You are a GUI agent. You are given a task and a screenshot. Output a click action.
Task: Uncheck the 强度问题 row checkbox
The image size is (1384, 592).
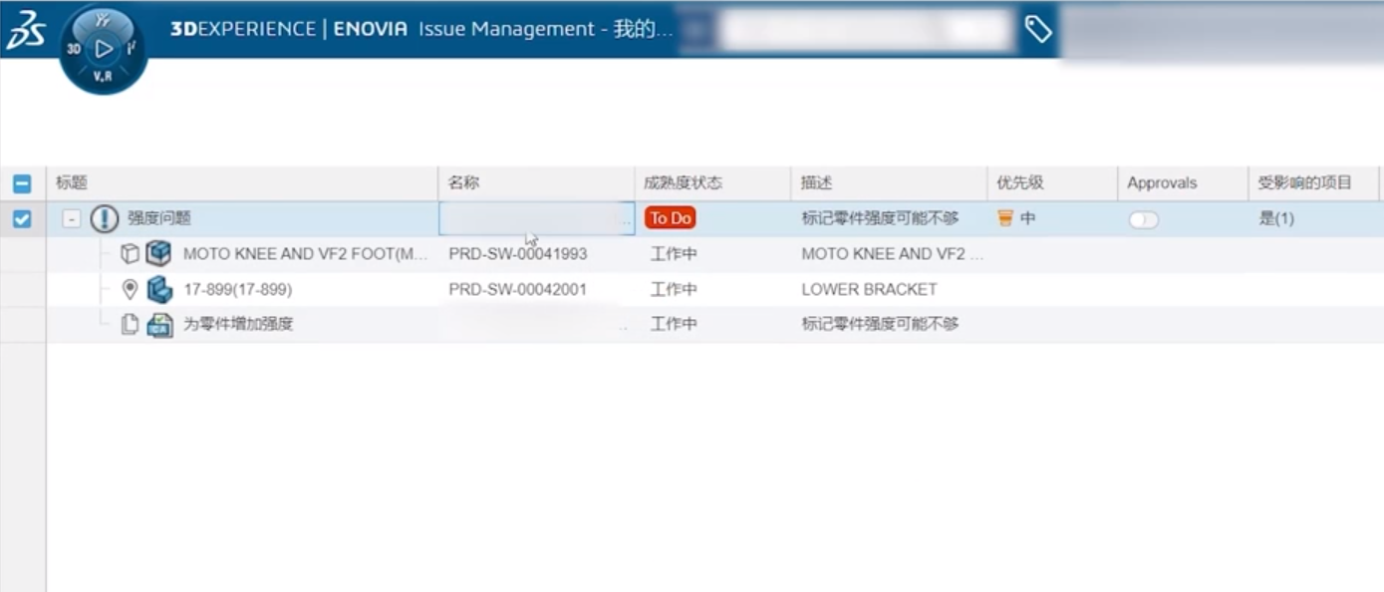(22, 219)
